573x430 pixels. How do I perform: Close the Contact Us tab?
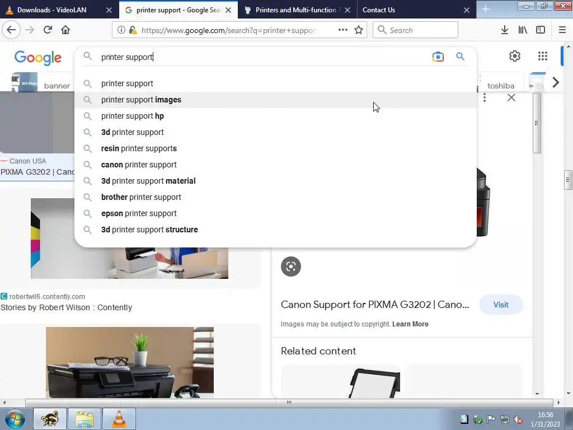pos(467,10)
